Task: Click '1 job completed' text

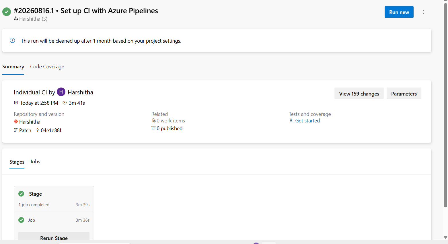Action: [x=34, y=205]
